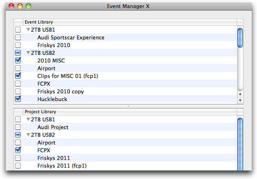The height and width of the screenshot is (179, 257).
Task: Click the Event Library scrollbar thumb
Action: pyautogui.click(x=240, y=38)
